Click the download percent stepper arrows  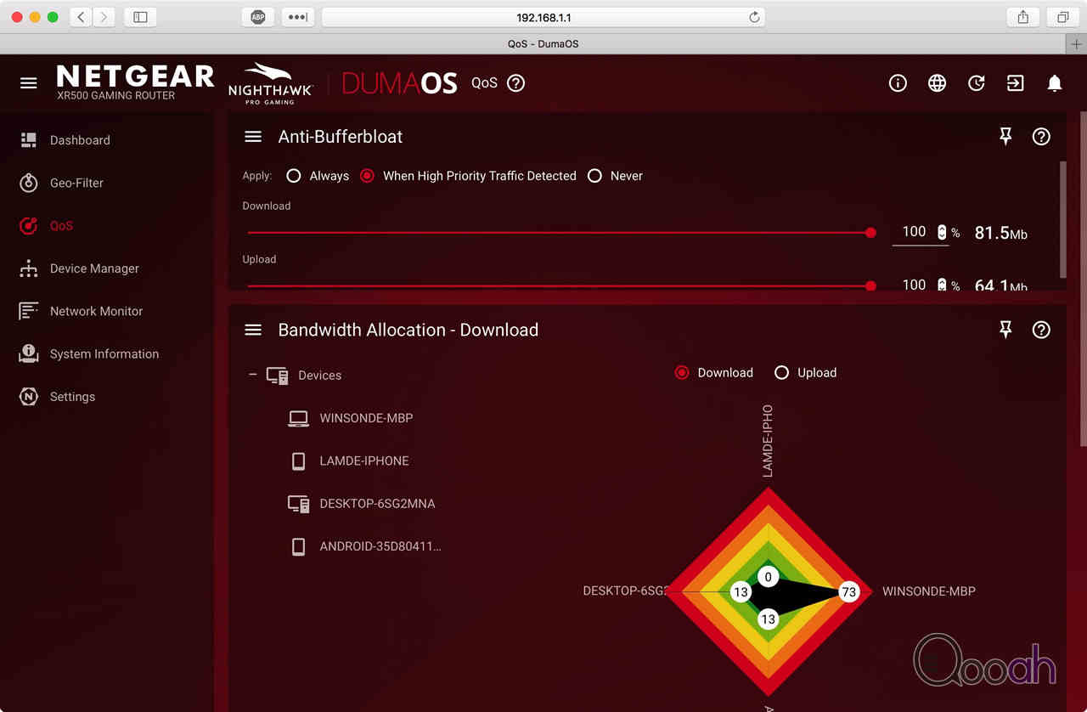point(942,232)
